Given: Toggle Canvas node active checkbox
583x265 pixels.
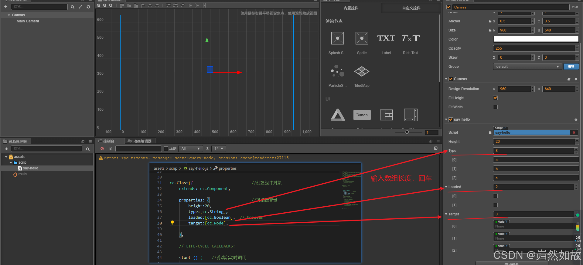Looking at the screenshot, I should [449, 7].
